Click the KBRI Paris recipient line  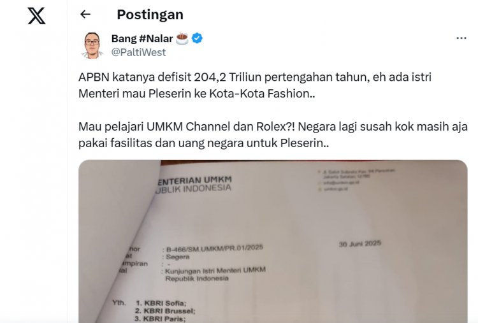coord(160,319)
